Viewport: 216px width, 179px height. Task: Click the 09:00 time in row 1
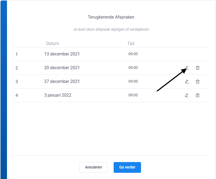[133, 54]
